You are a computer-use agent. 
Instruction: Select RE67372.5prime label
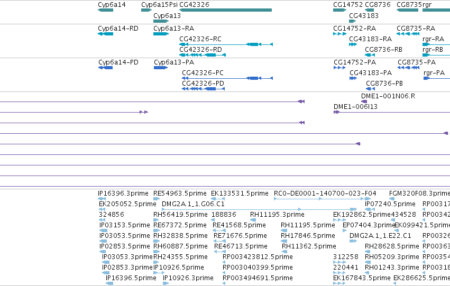pyautogui.click(x=180, y=225)
